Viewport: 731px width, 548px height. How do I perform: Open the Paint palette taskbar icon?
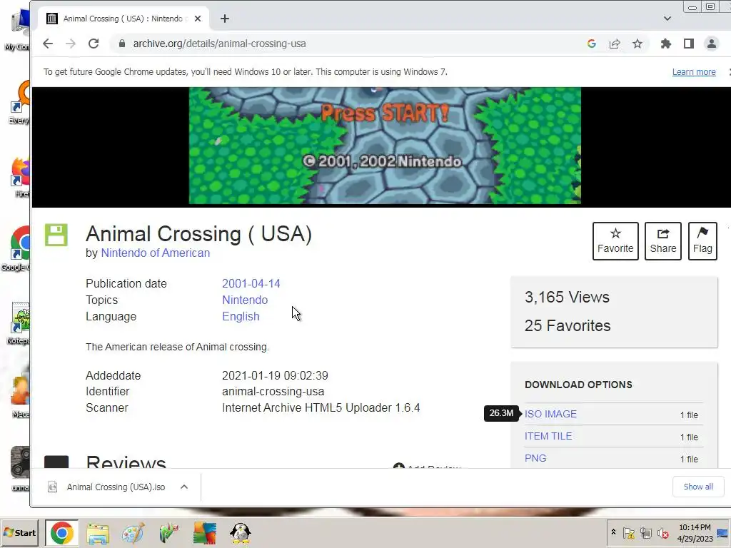coord(133,533)
